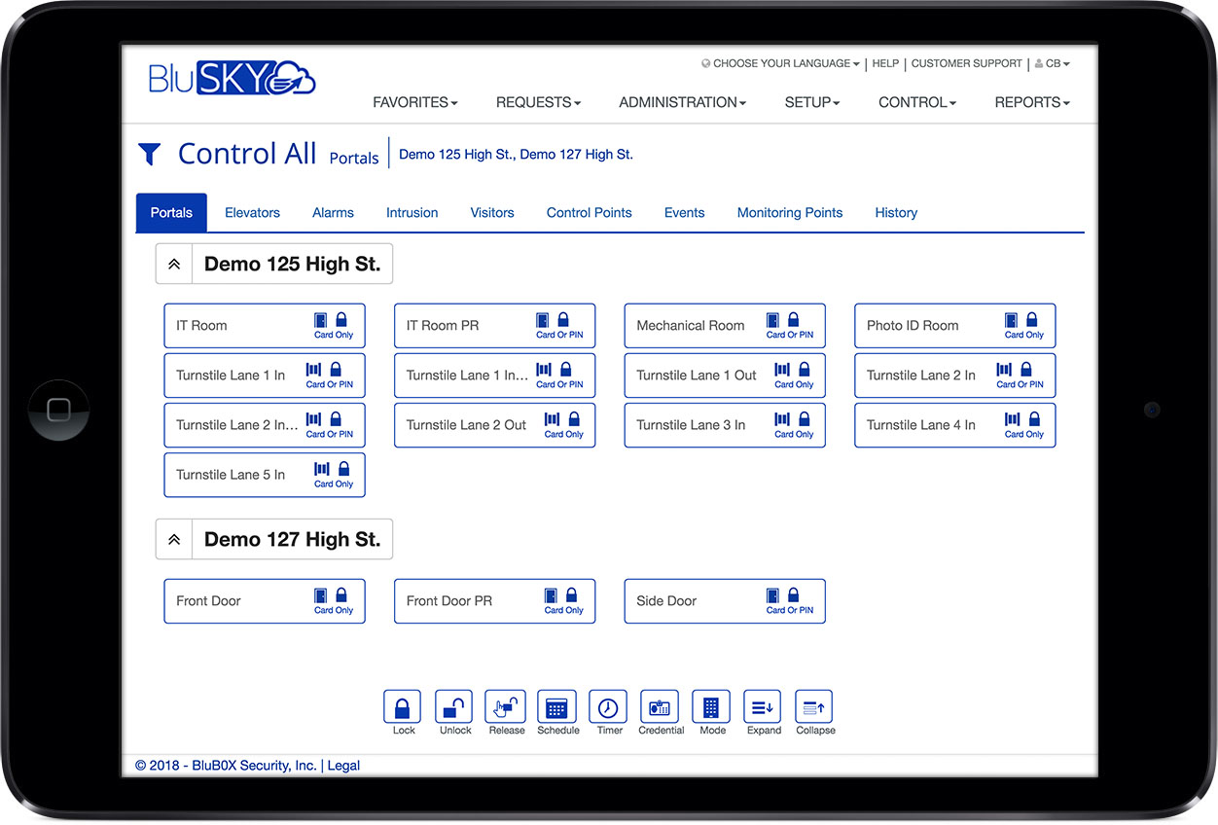Screen dimensions: 1218x825
Task: Switch to the Elevators tab
Action: pyautogui.click(x=252, y=212)
